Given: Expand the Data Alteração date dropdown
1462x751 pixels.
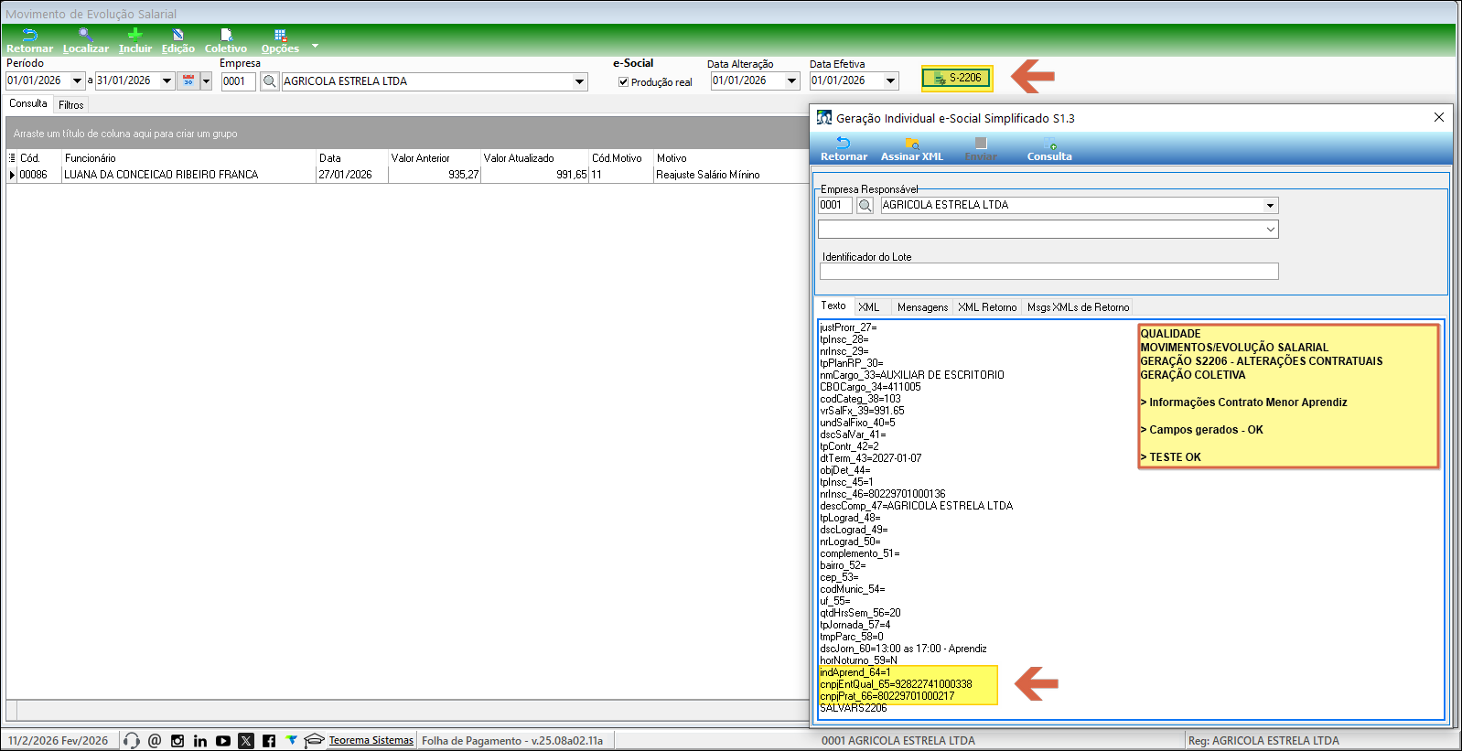Looking at the screenshot, I should pyautogui.click(x=791, y=81).
